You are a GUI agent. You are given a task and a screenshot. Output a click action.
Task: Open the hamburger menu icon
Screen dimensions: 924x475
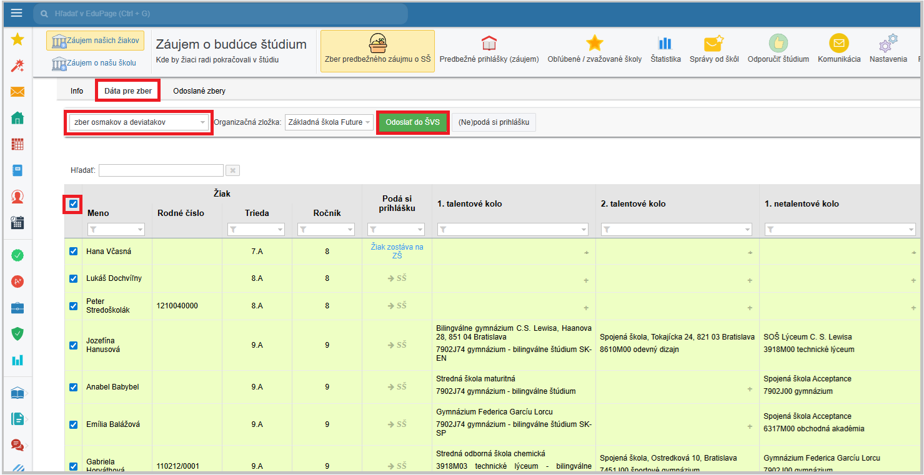pyautogui.click(x=16, y=13)
